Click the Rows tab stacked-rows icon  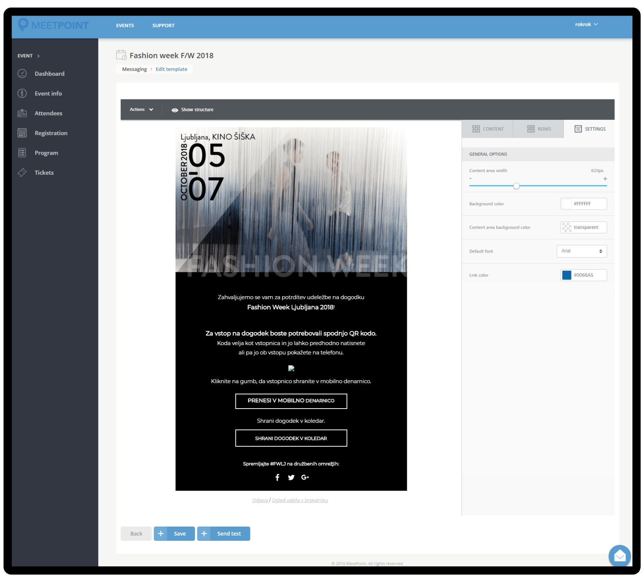tap(531, 129)
